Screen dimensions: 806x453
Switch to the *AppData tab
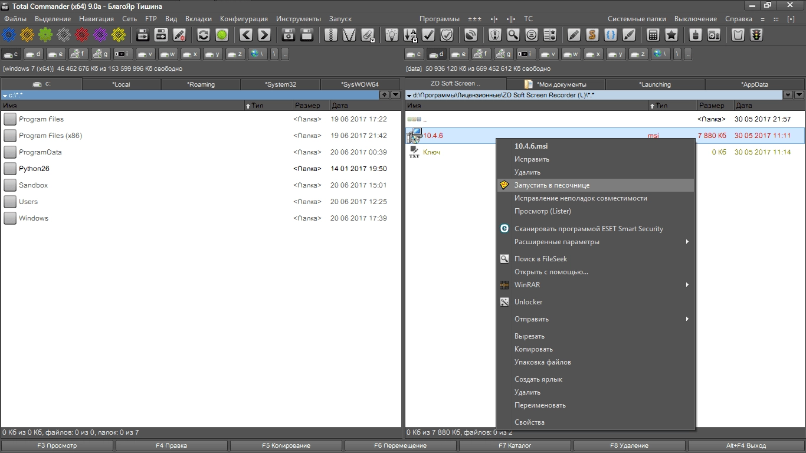755,84
